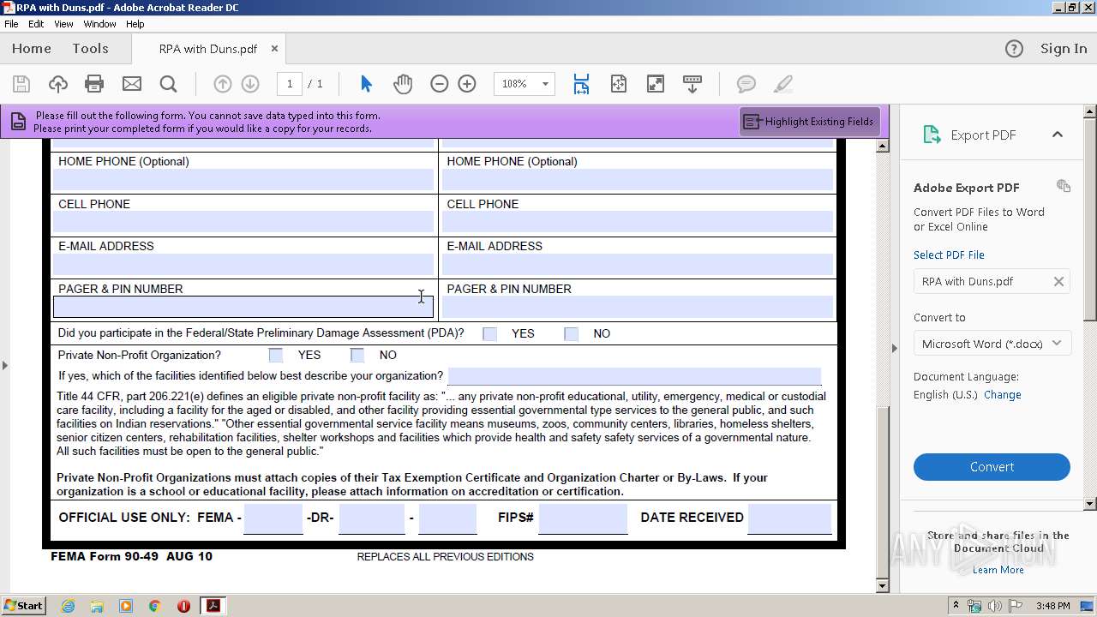Click the FEMA number field
1097x617 pixels.
click(x=273, y=518)
